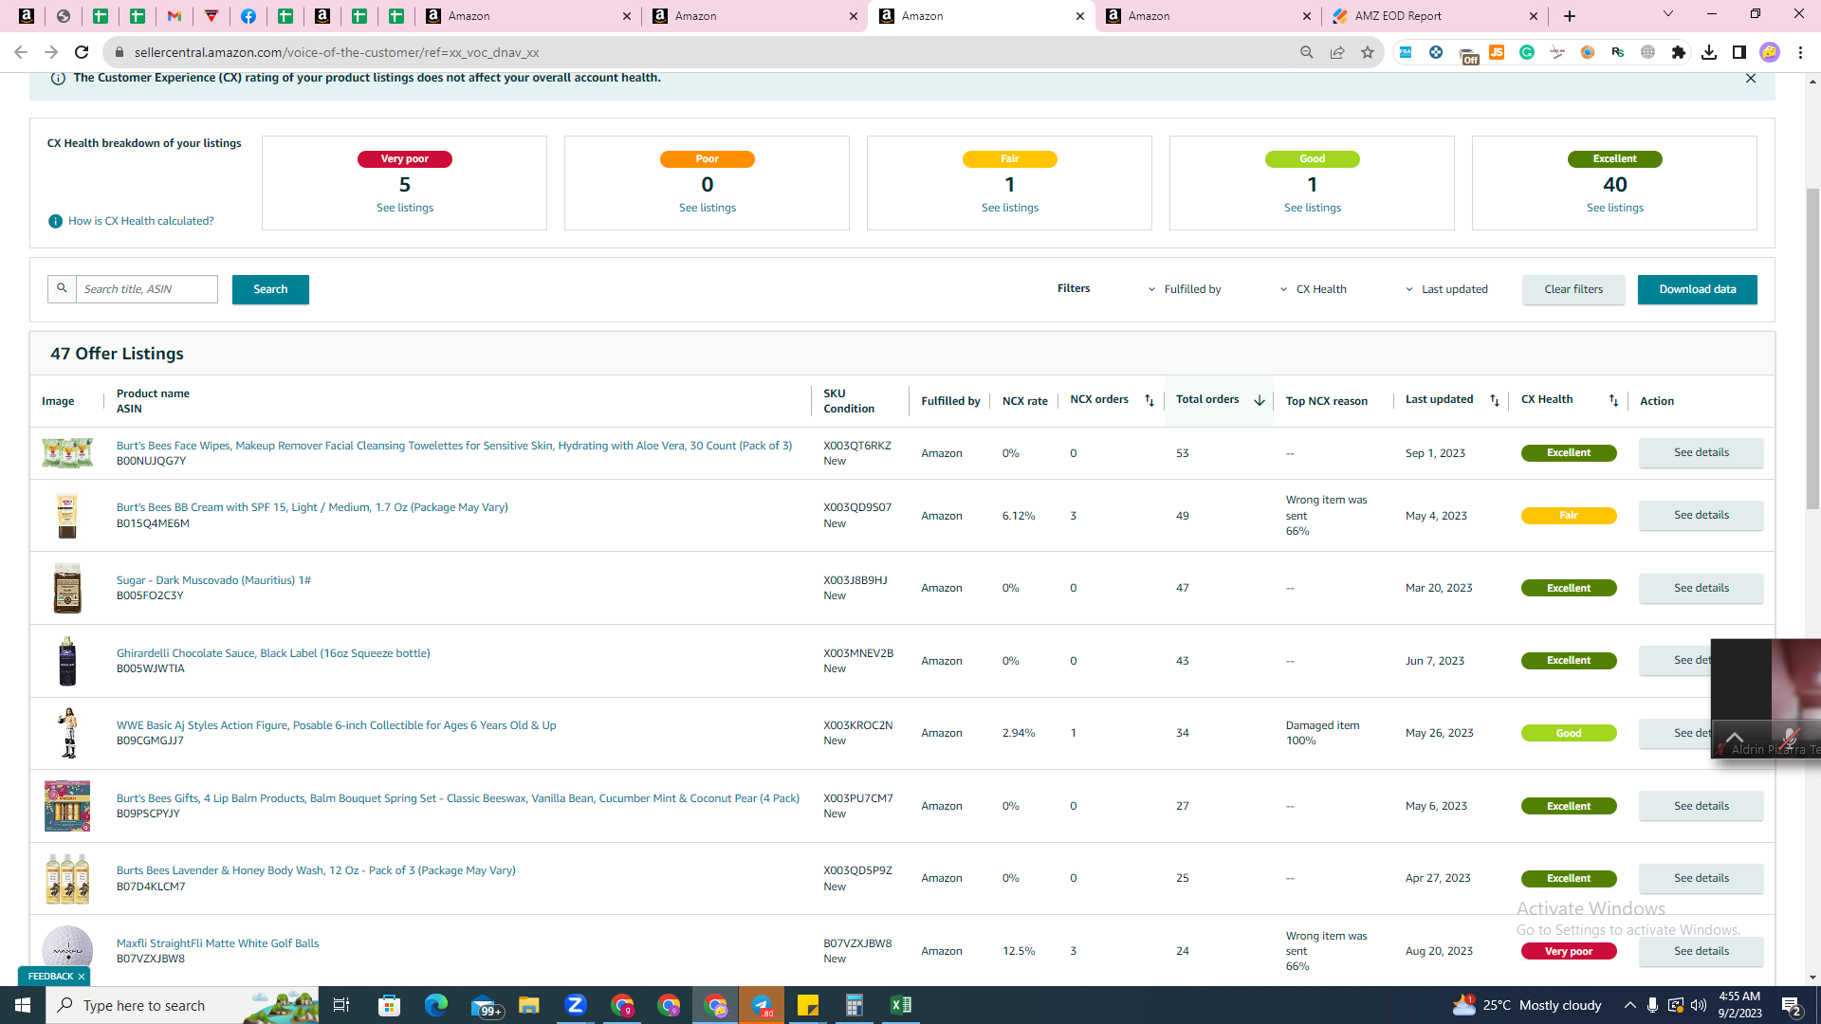The width and height of the screenshot is (1821, 1024).
Task: Open the browser tab search chevron
Action: pos(1668,14)
